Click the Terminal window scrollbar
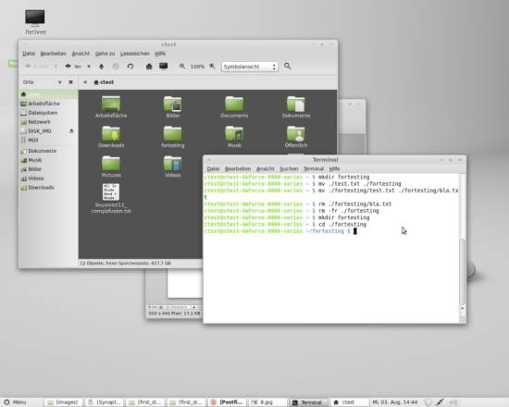 (462, 271)
